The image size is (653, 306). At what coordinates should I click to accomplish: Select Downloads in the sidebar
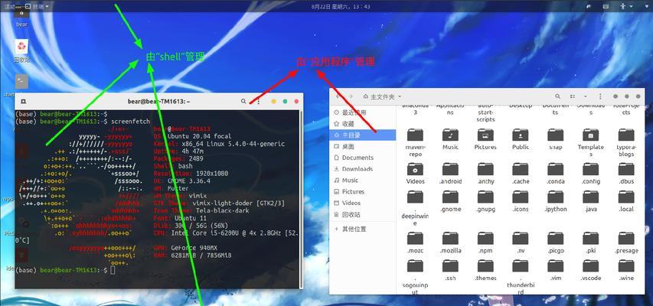[362, 169]
